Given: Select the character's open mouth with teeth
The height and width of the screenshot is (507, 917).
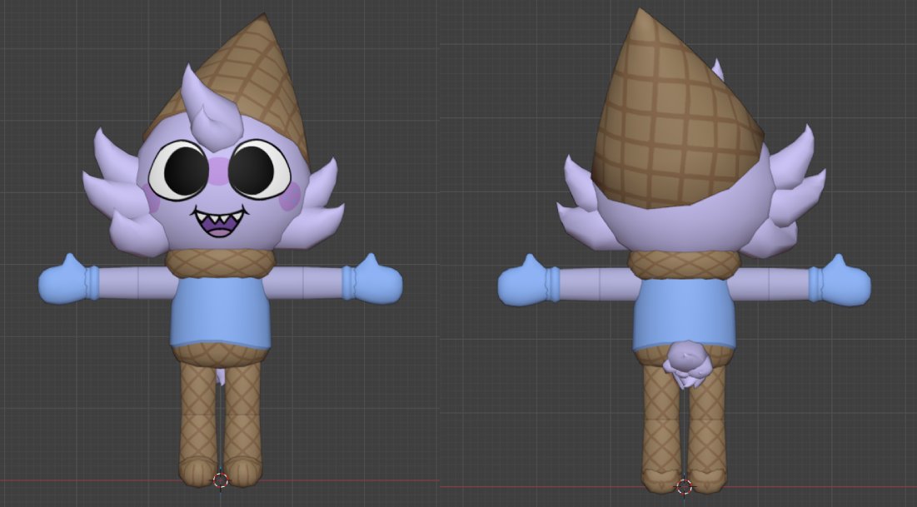Looking at the screenshot, I should 219,222.
